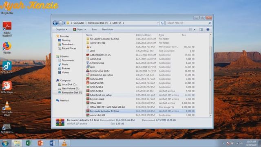The image size is (261, 147).
Task: Select the AdbeRdr1000_en_US application
Action: pos(140,55)
